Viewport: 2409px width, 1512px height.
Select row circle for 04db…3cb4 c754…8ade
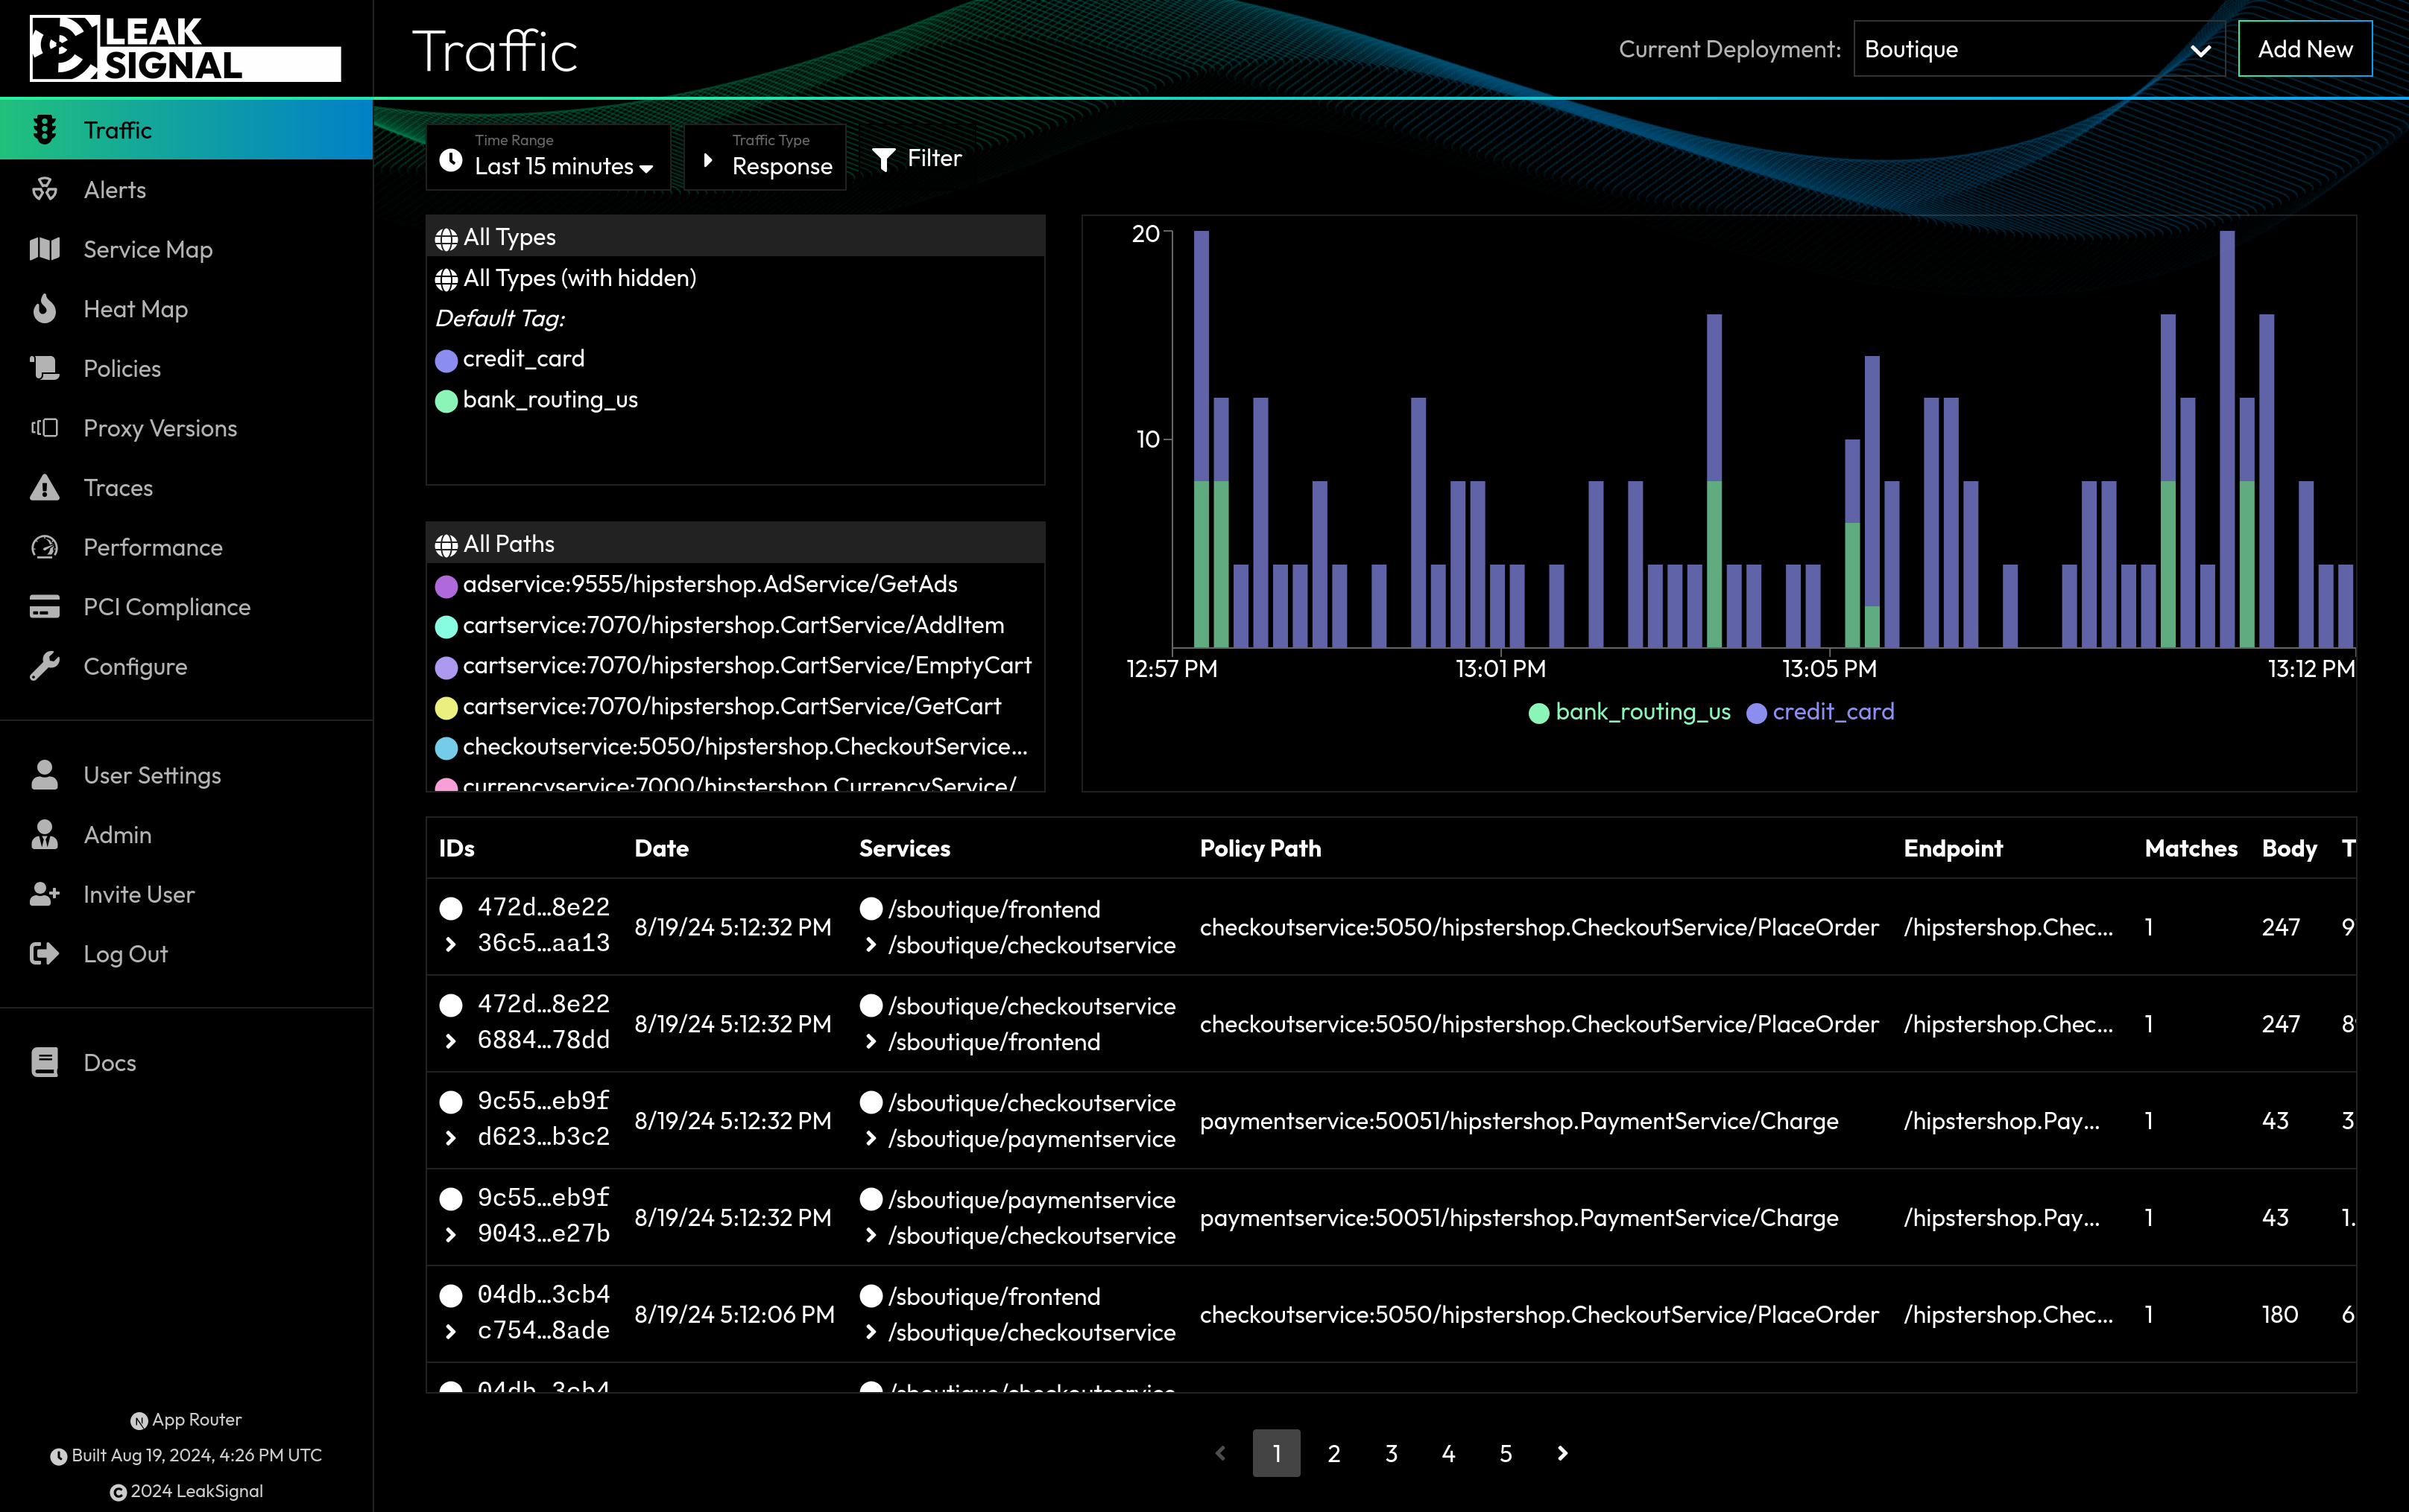tap(451, 1296)
